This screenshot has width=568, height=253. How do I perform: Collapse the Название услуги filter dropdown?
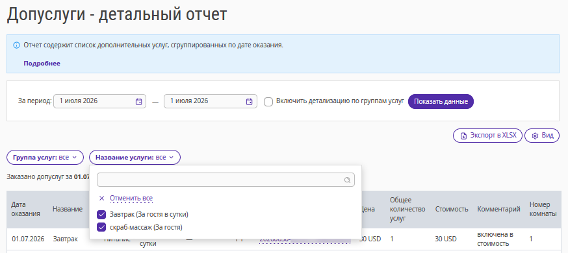[135, 157]
